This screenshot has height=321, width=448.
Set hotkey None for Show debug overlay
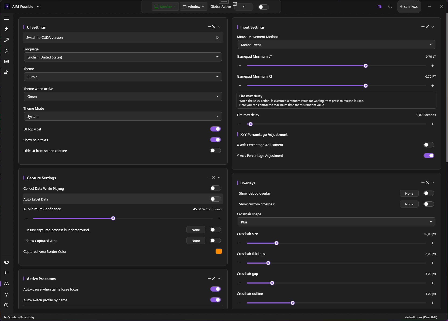pos(409,194)
